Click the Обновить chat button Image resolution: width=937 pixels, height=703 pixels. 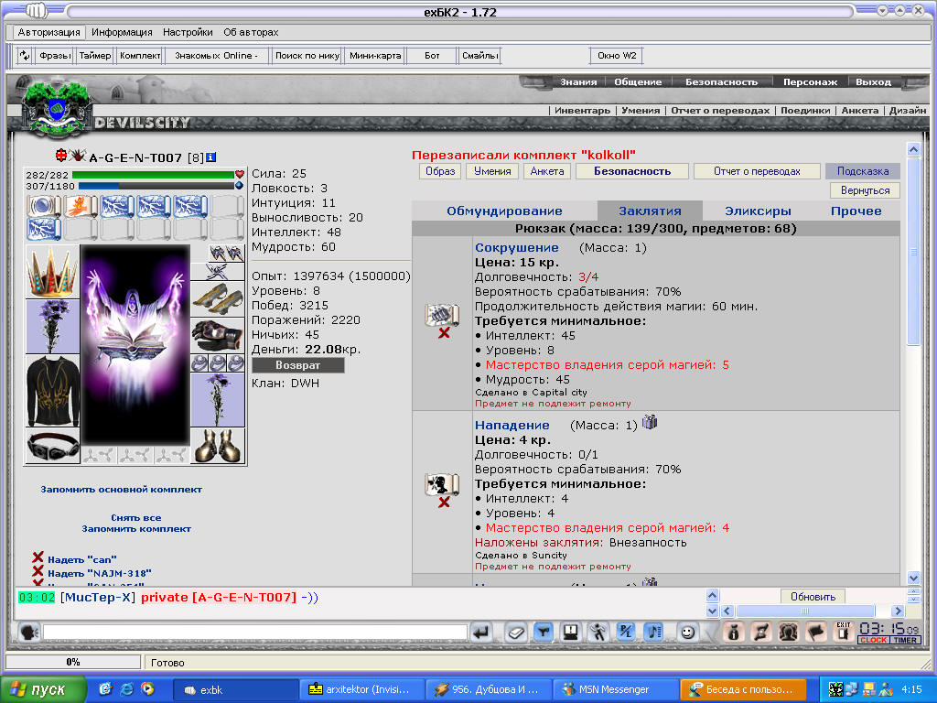tap(813, 597)
